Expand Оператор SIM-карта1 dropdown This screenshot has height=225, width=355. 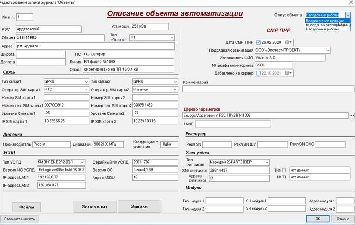pos(86,89)
